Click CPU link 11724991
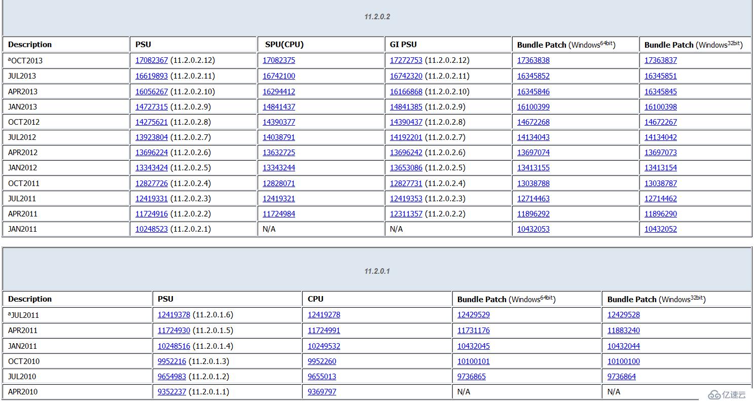This screenshot has height=401, width=754. 324,331
